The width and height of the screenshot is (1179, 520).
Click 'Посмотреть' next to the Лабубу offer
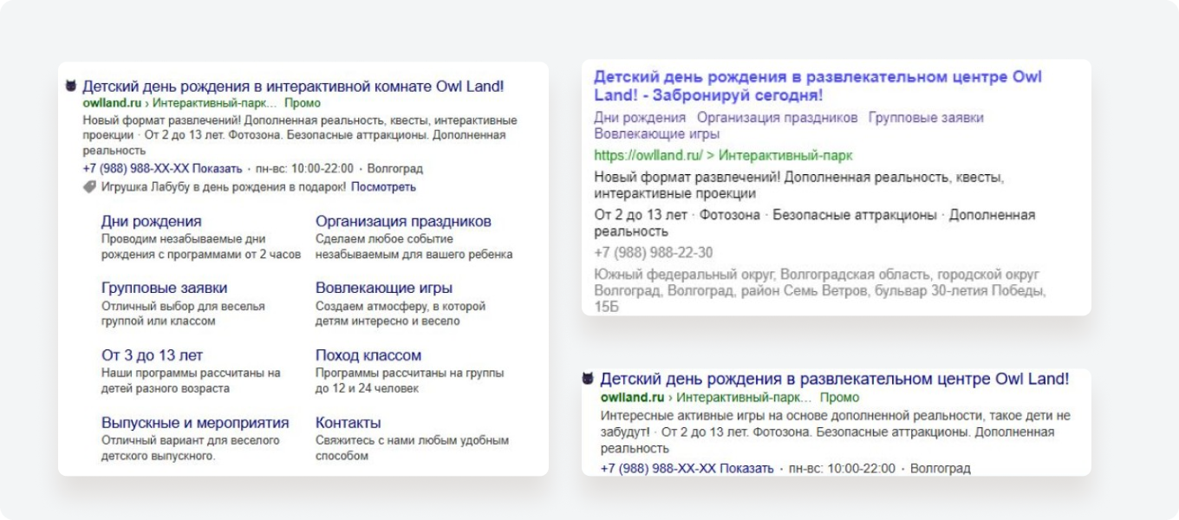[383, 186]
